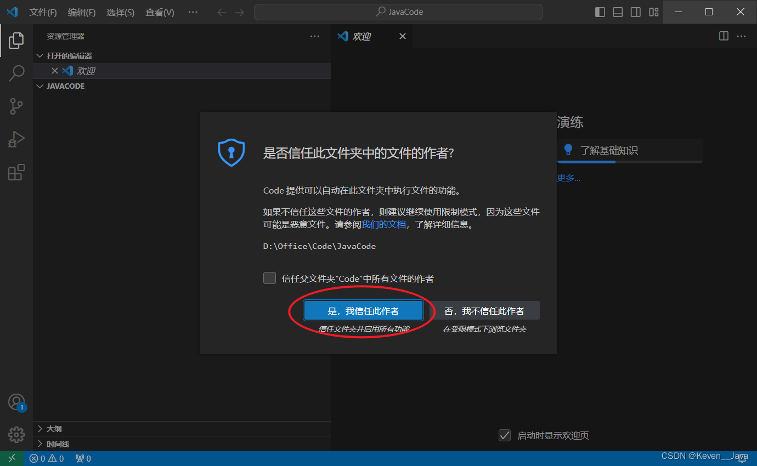Screen dimensions: 757x466
Task: Click the 了解基础知识 progress bar
Action: point(630,162)
